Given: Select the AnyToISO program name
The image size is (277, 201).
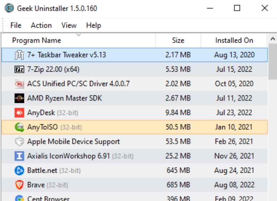Looking at the screenshot, I should [x=42, y=127].
